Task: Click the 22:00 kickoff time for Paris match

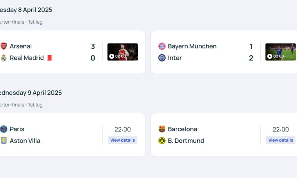Action: pos(123,129)
